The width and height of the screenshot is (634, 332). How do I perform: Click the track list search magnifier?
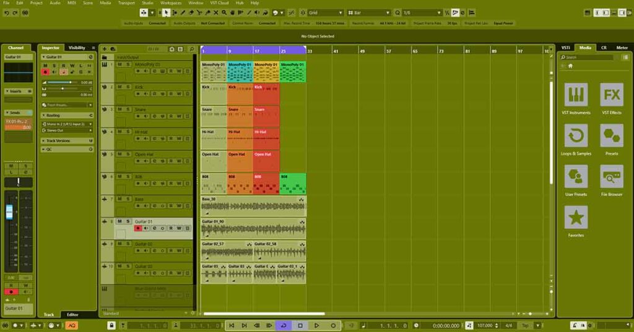(191, 49)
